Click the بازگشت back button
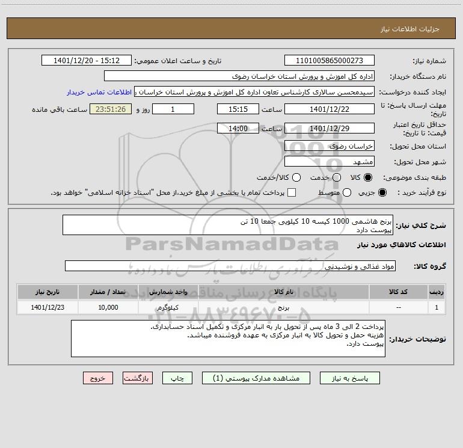This screenshot has height=448, width=463. [138, 378]
